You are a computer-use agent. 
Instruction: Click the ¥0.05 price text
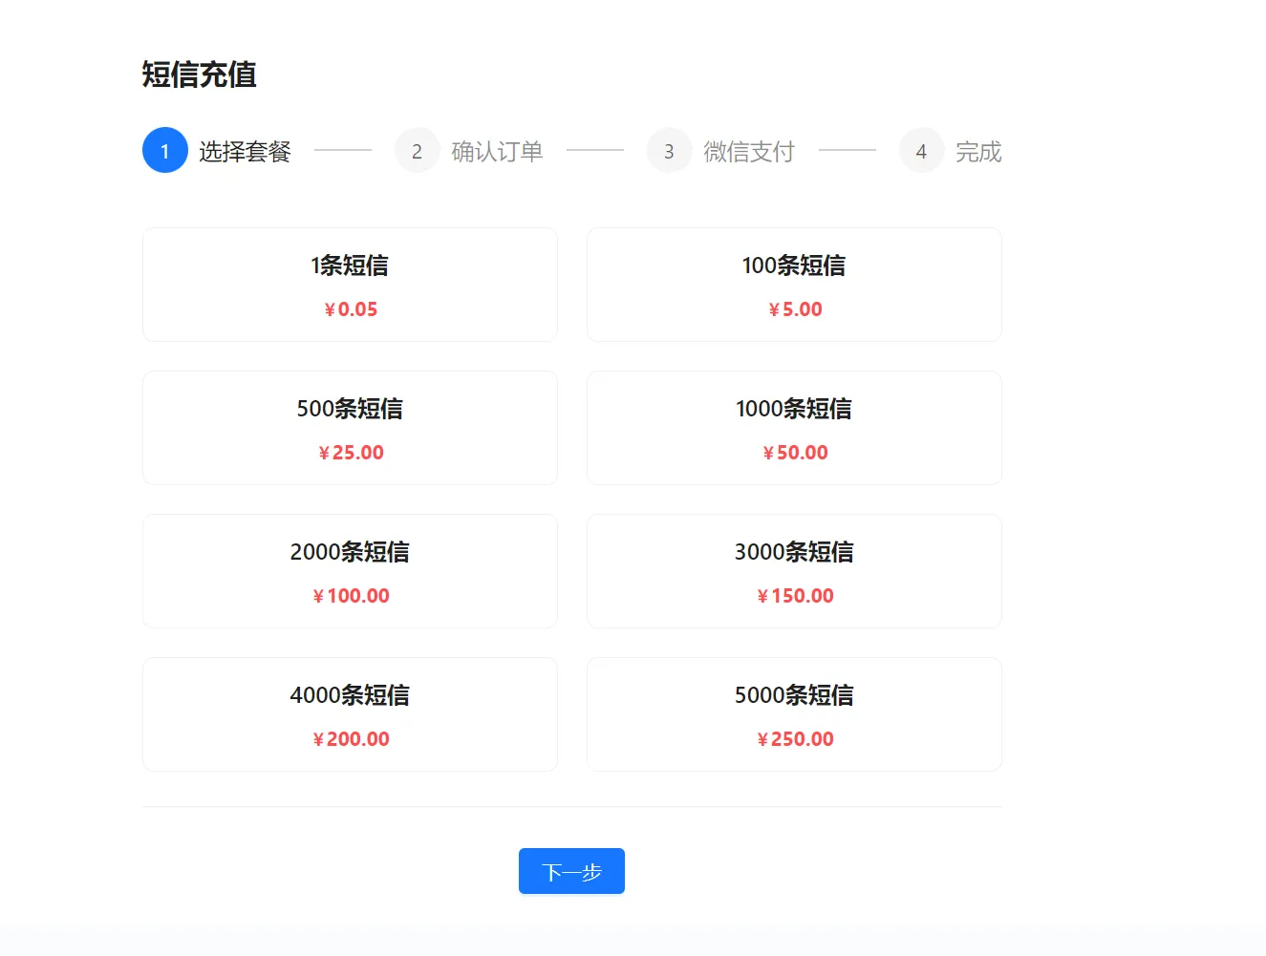351,309
